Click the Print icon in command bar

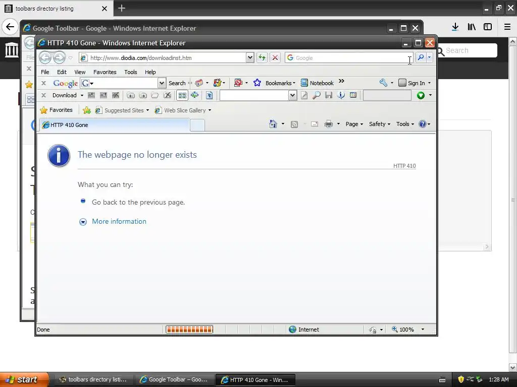pyautogui.click(x=328, y=124)
